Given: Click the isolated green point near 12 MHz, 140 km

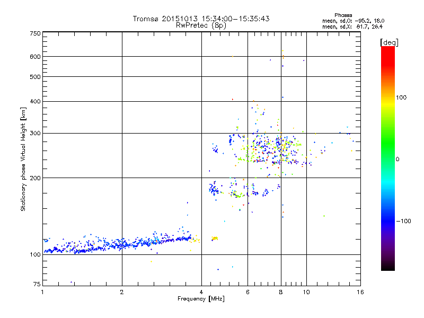Looking at the screenshot, I should click(324, 216).
